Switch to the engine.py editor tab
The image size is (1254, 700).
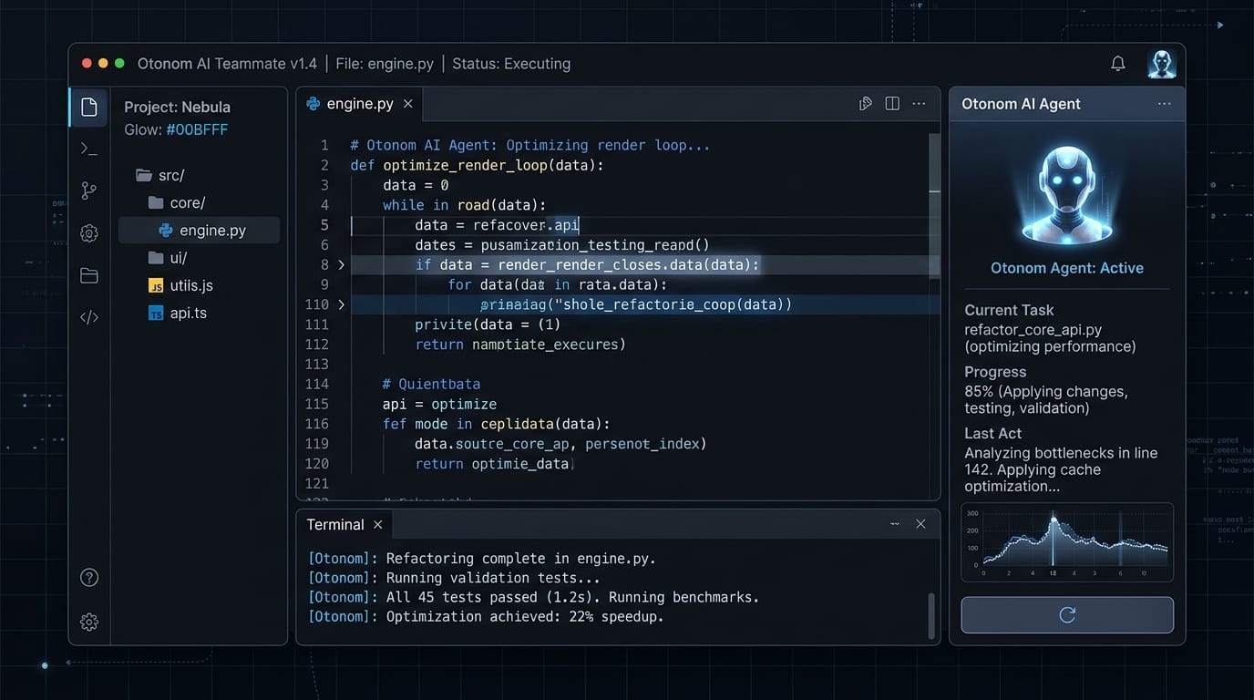(x=360, y=104)
